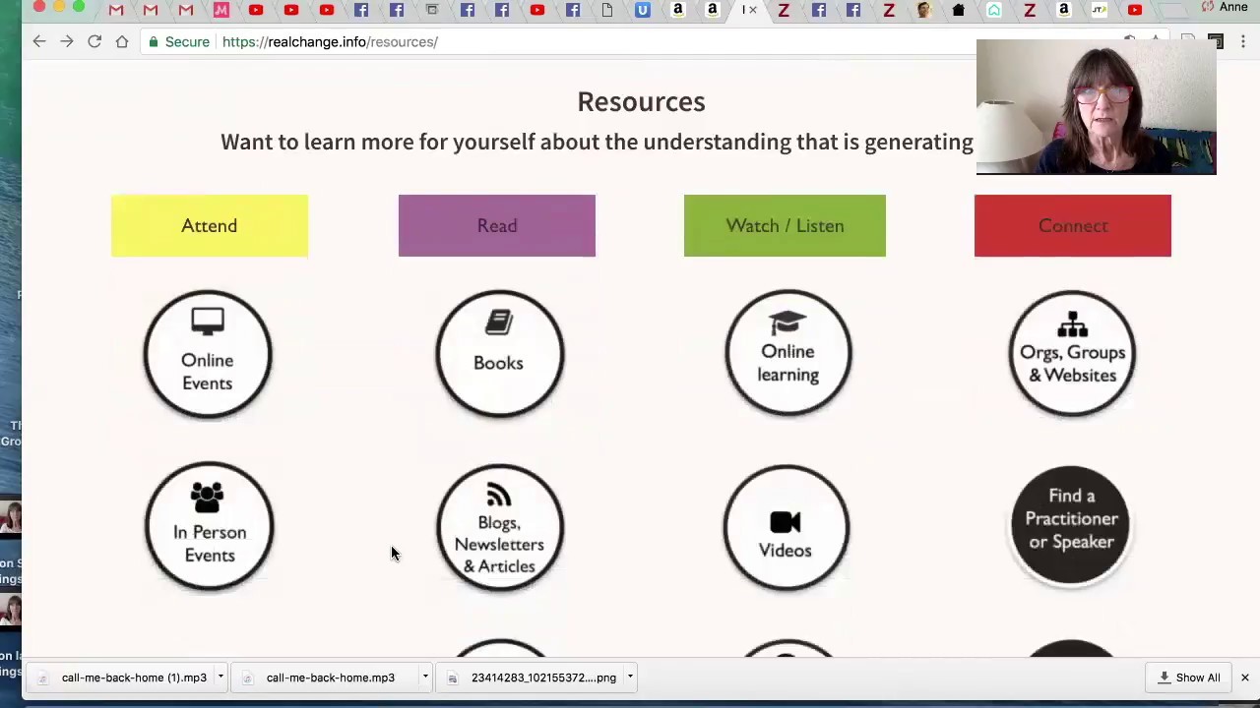Open downloaded file call-me-back-home (1).mp3
The height and width of the screenshot is (708, 1260).
(122, 678)
